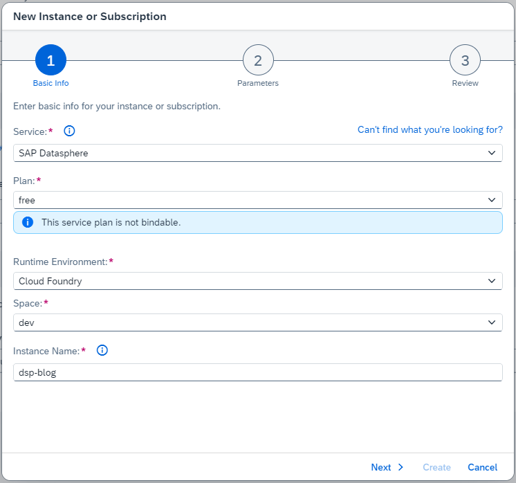Viewport: 516px width, 483px height.
Task: Open the Service field info icon
Action: pyautogui.click(x=69, y=131)
